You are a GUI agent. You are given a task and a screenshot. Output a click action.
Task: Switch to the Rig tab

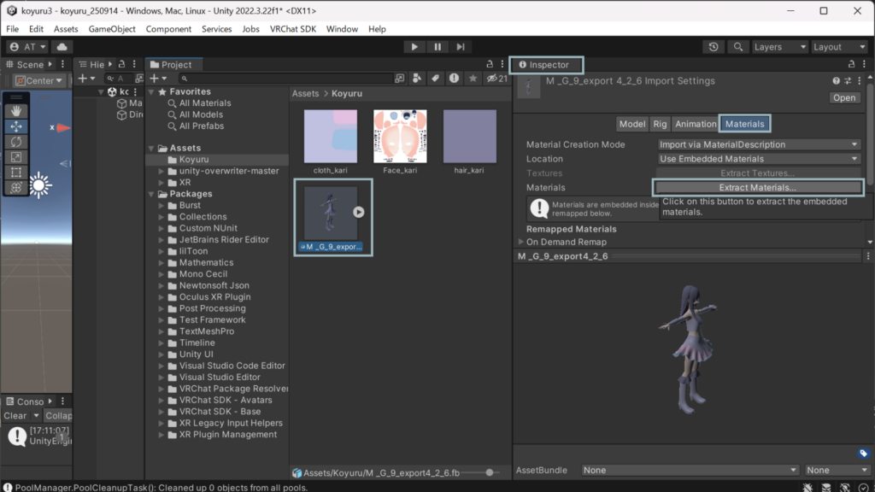click(660, 124)
